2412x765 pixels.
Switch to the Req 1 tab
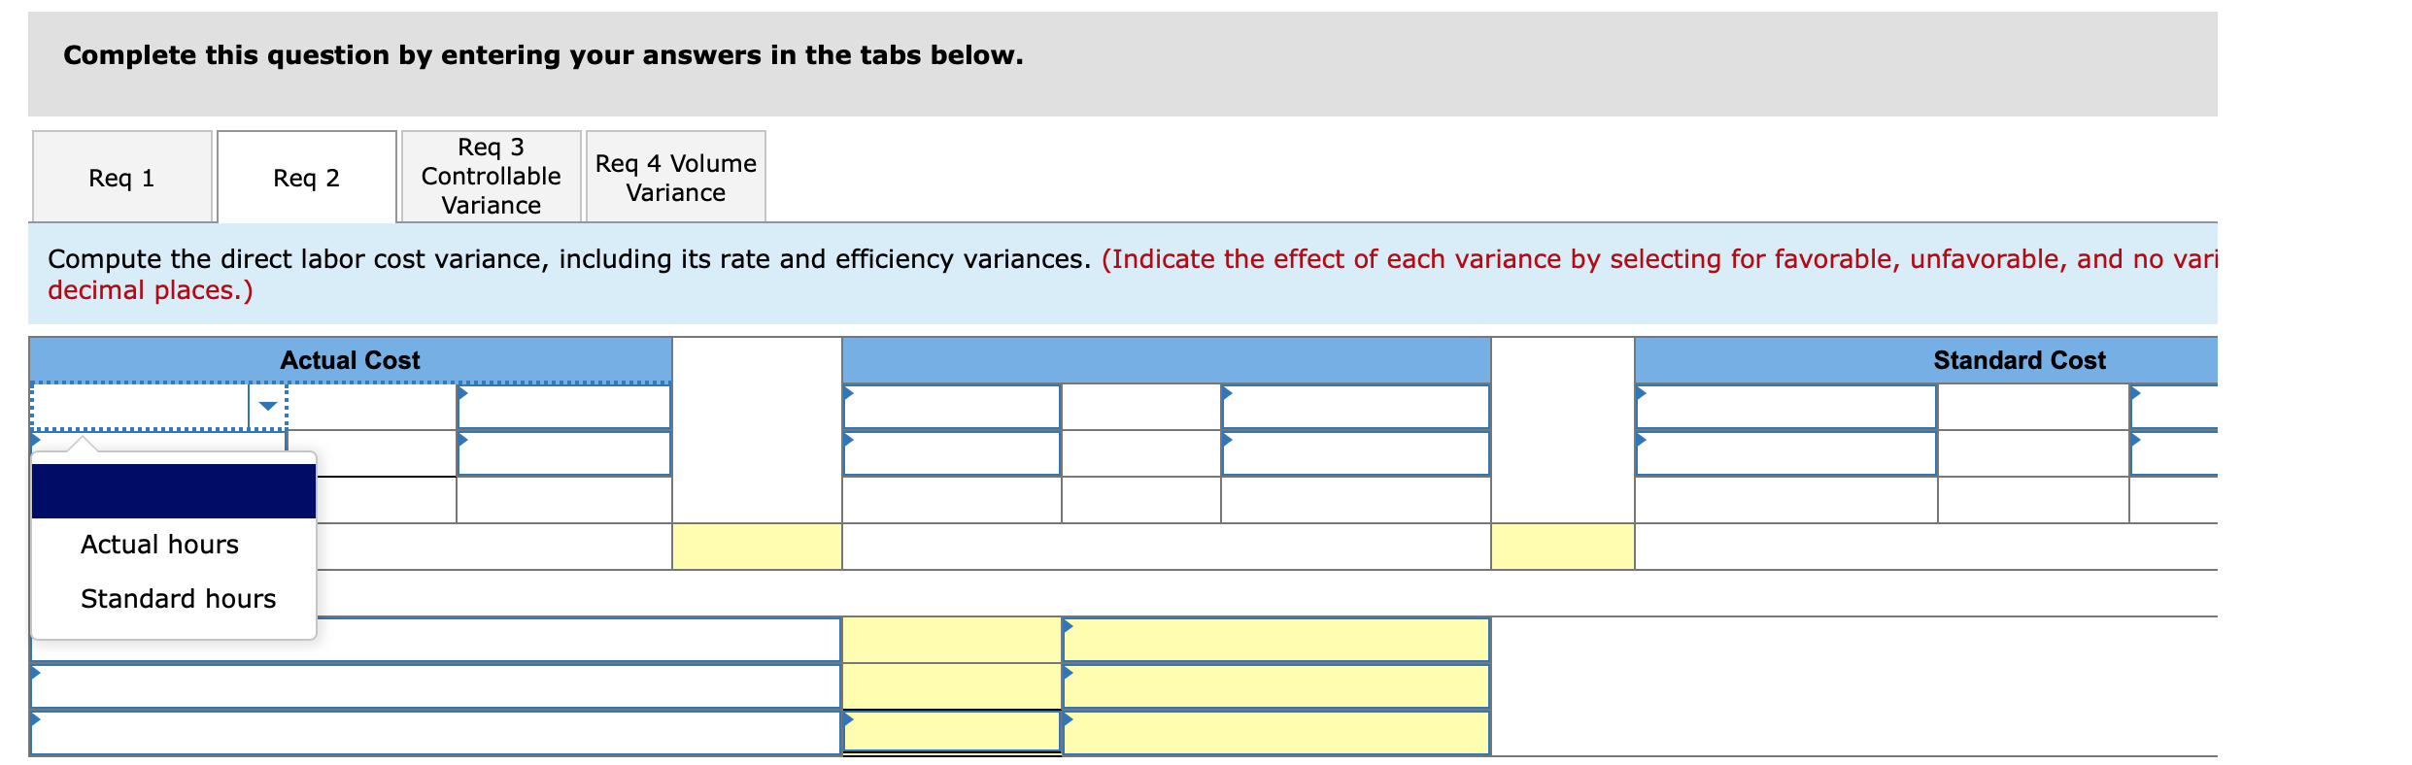coord(121,176)
